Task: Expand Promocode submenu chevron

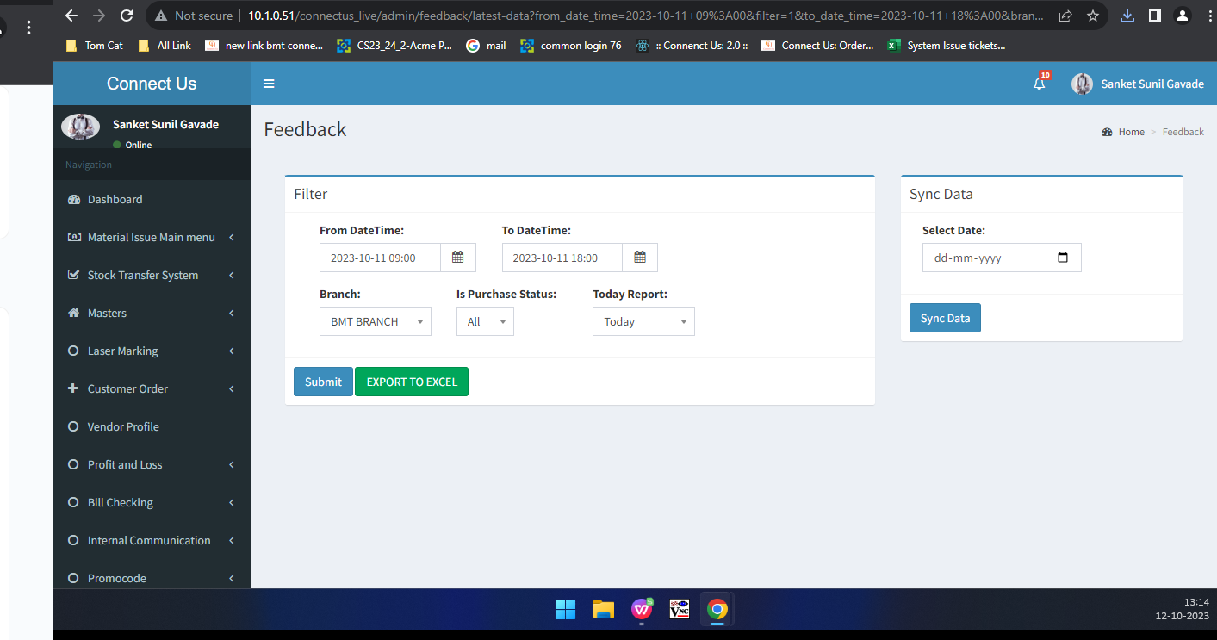Action: [231, 578]
